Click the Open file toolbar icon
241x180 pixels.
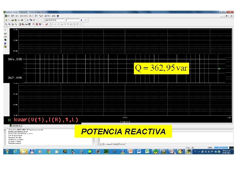click(12, 20)
